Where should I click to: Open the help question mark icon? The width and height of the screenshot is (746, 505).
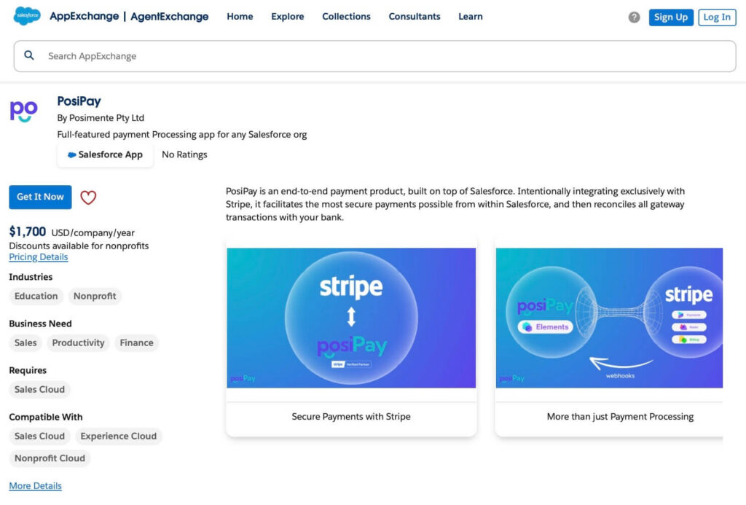tap(634, 17)
